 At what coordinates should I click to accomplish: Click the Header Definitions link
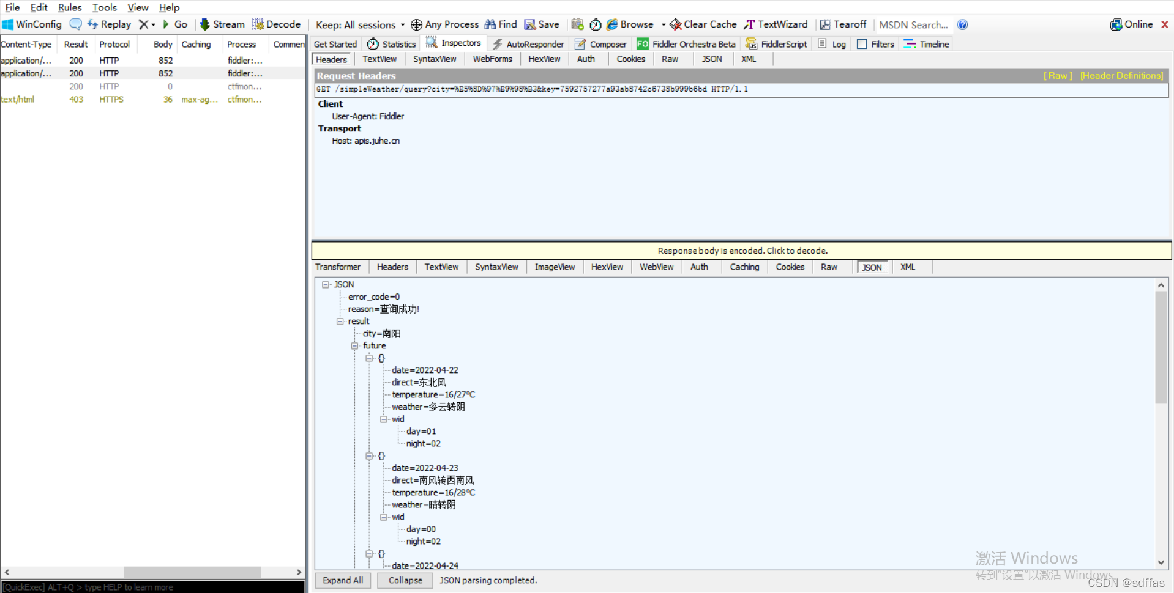1121,76
